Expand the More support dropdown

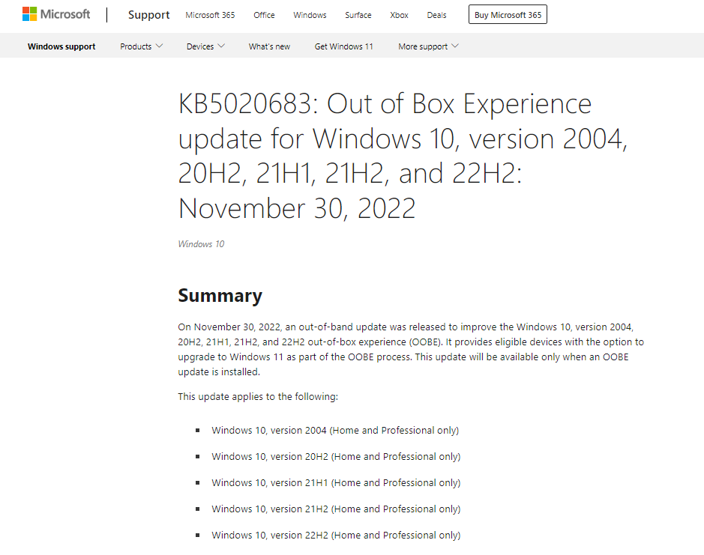pyautogui.click(x=428, y=46)
